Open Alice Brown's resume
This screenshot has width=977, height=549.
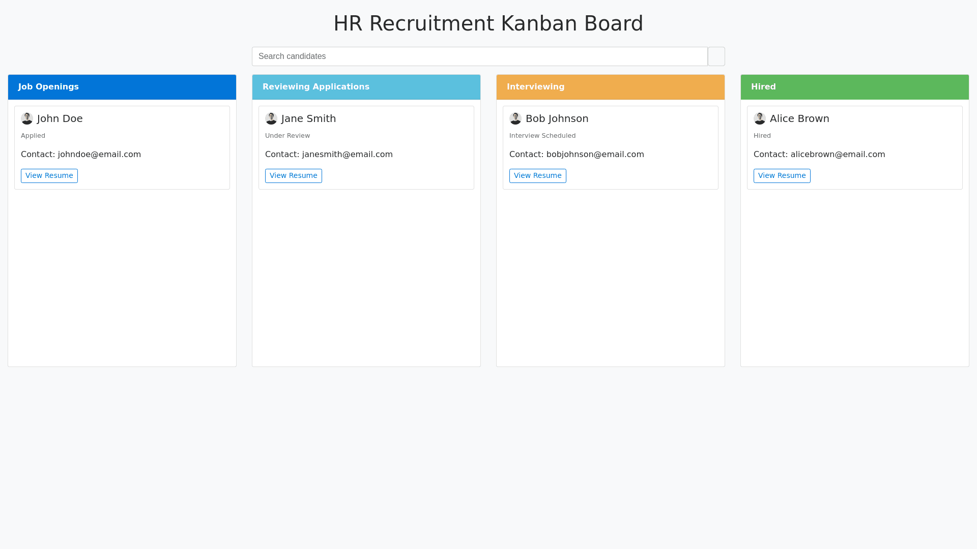click(x=782, y=176)
